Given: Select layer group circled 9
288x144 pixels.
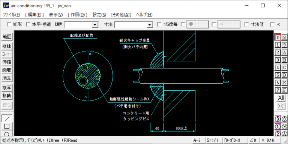Looking at the screenshot, I should tap(285, 126).
